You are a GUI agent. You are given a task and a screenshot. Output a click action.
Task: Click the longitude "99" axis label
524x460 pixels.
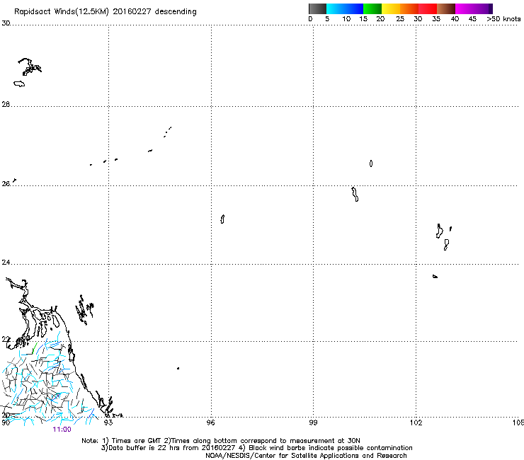[x=313, y=422]
